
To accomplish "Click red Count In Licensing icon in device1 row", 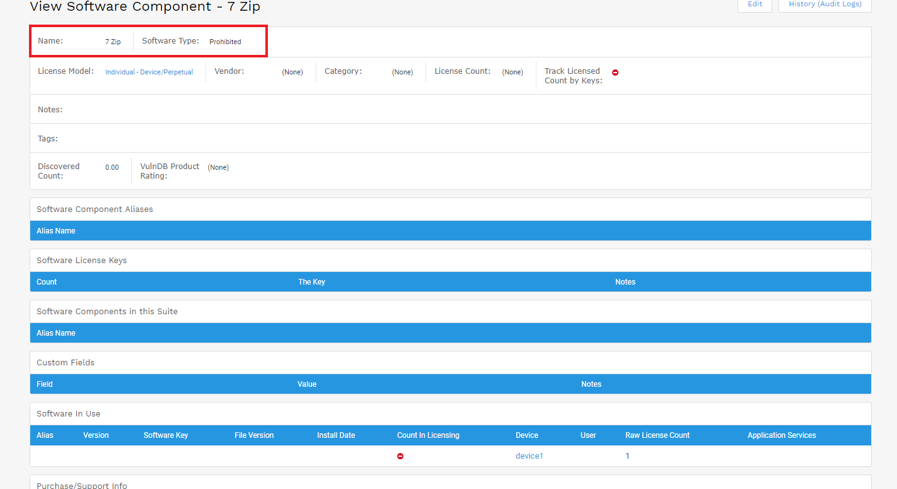I will (x=400, y=456).
